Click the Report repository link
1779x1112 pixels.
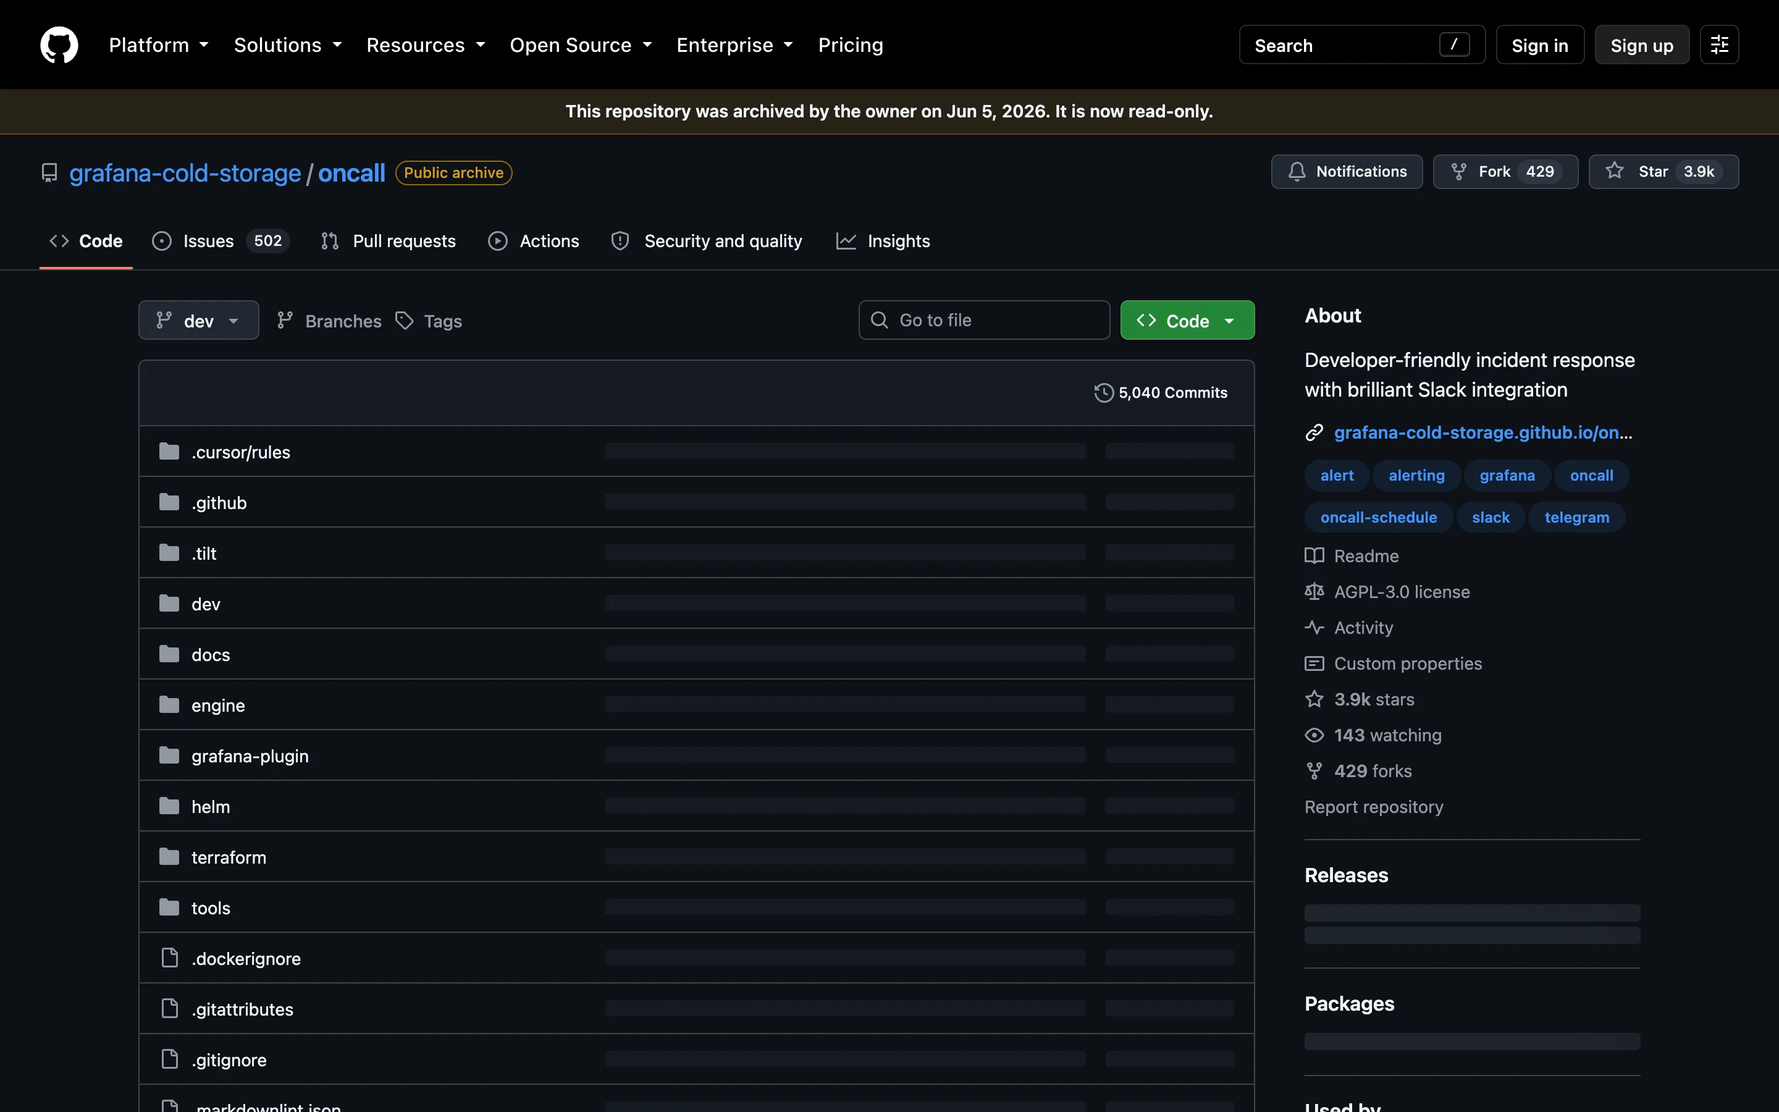1373,807
